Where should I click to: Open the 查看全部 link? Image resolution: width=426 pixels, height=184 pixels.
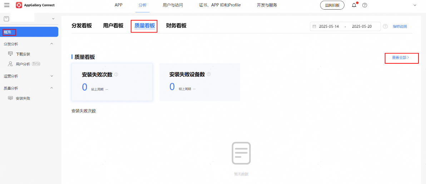click(400, 57)
